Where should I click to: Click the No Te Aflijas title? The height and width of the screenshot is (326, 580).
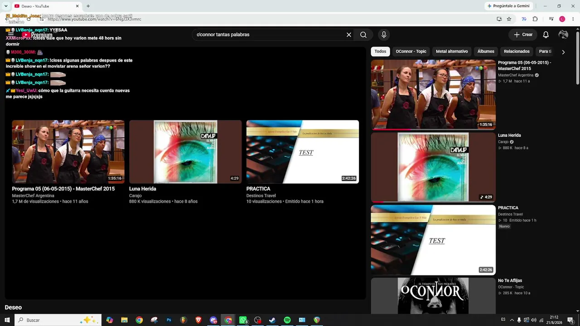[510, 281]
